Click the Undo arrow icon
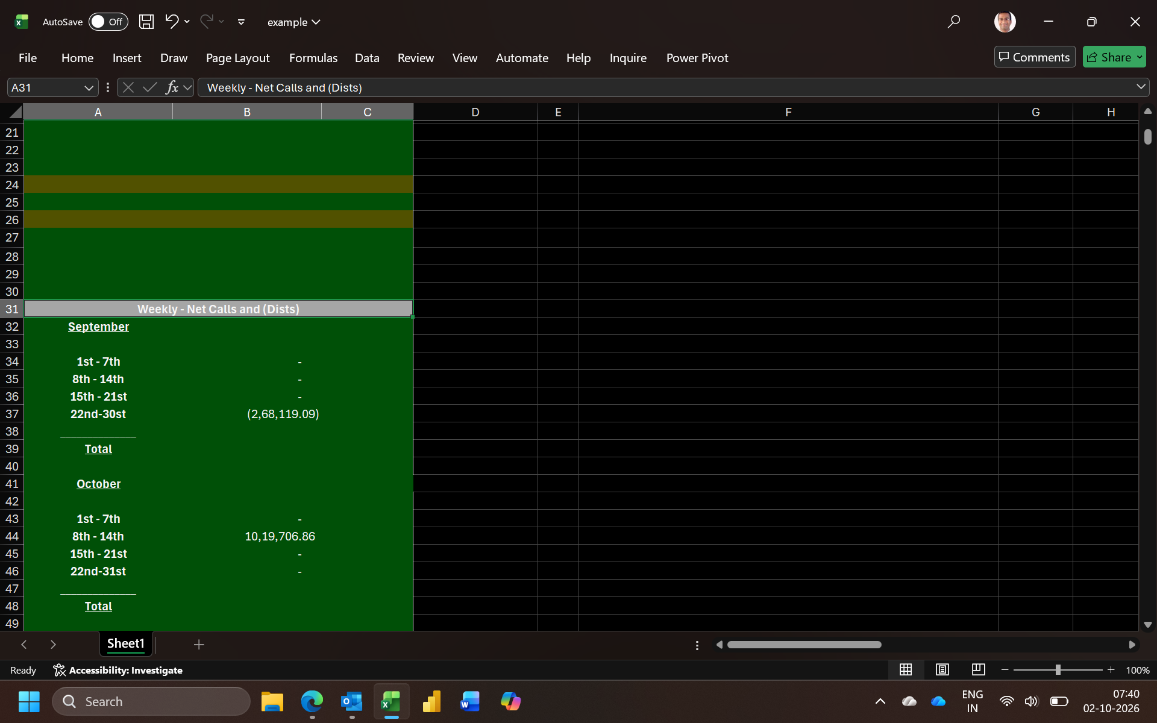The image size is (1157, 723). click(172, 22)
